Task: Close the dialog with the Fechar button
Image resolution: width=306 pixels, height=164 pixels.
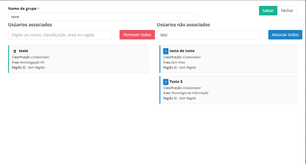Action: click(x=287, y=11)
